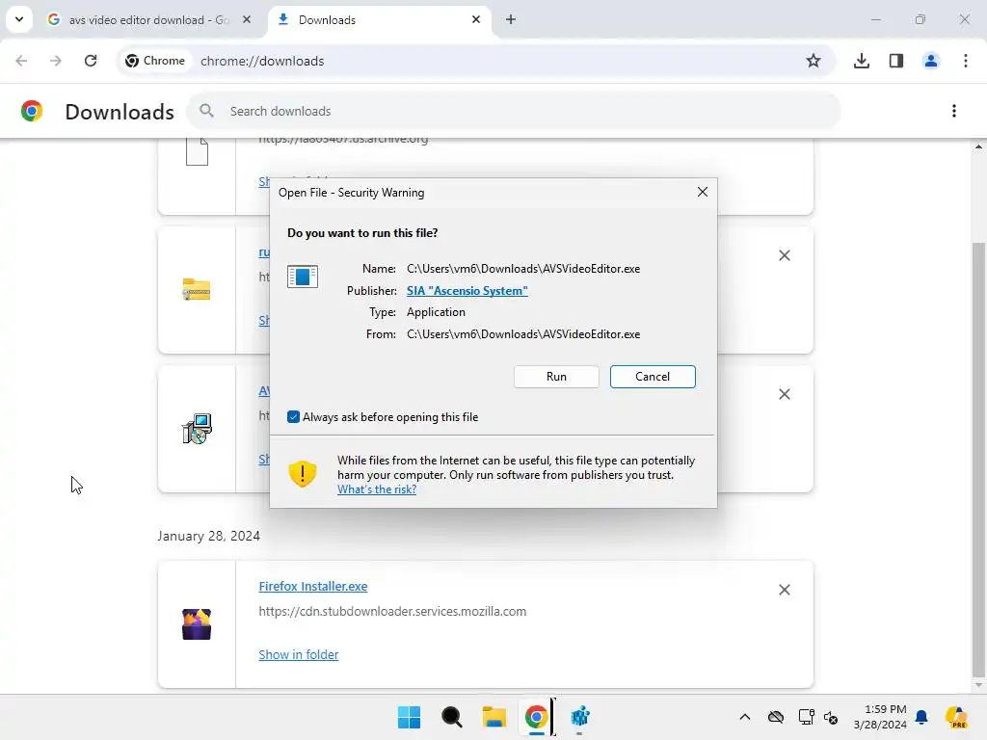Show Firefox Installer in folder
The height and width of the screenshot is (740, 987).
(299, 654)
